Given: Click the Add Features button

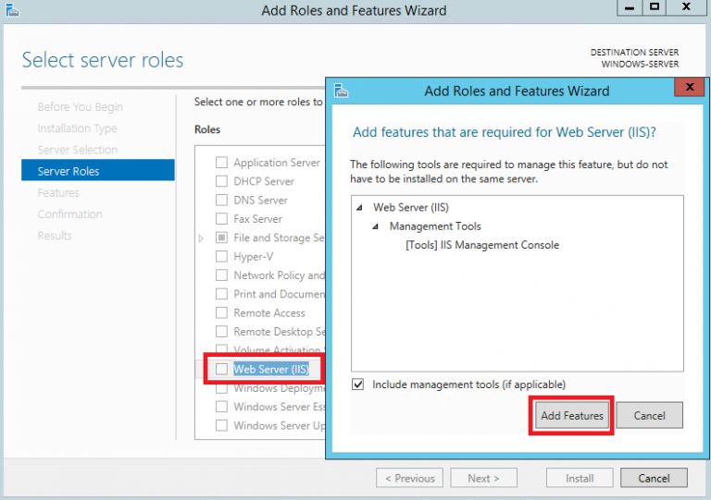Looking at the screenshot, I should point(572,416).
